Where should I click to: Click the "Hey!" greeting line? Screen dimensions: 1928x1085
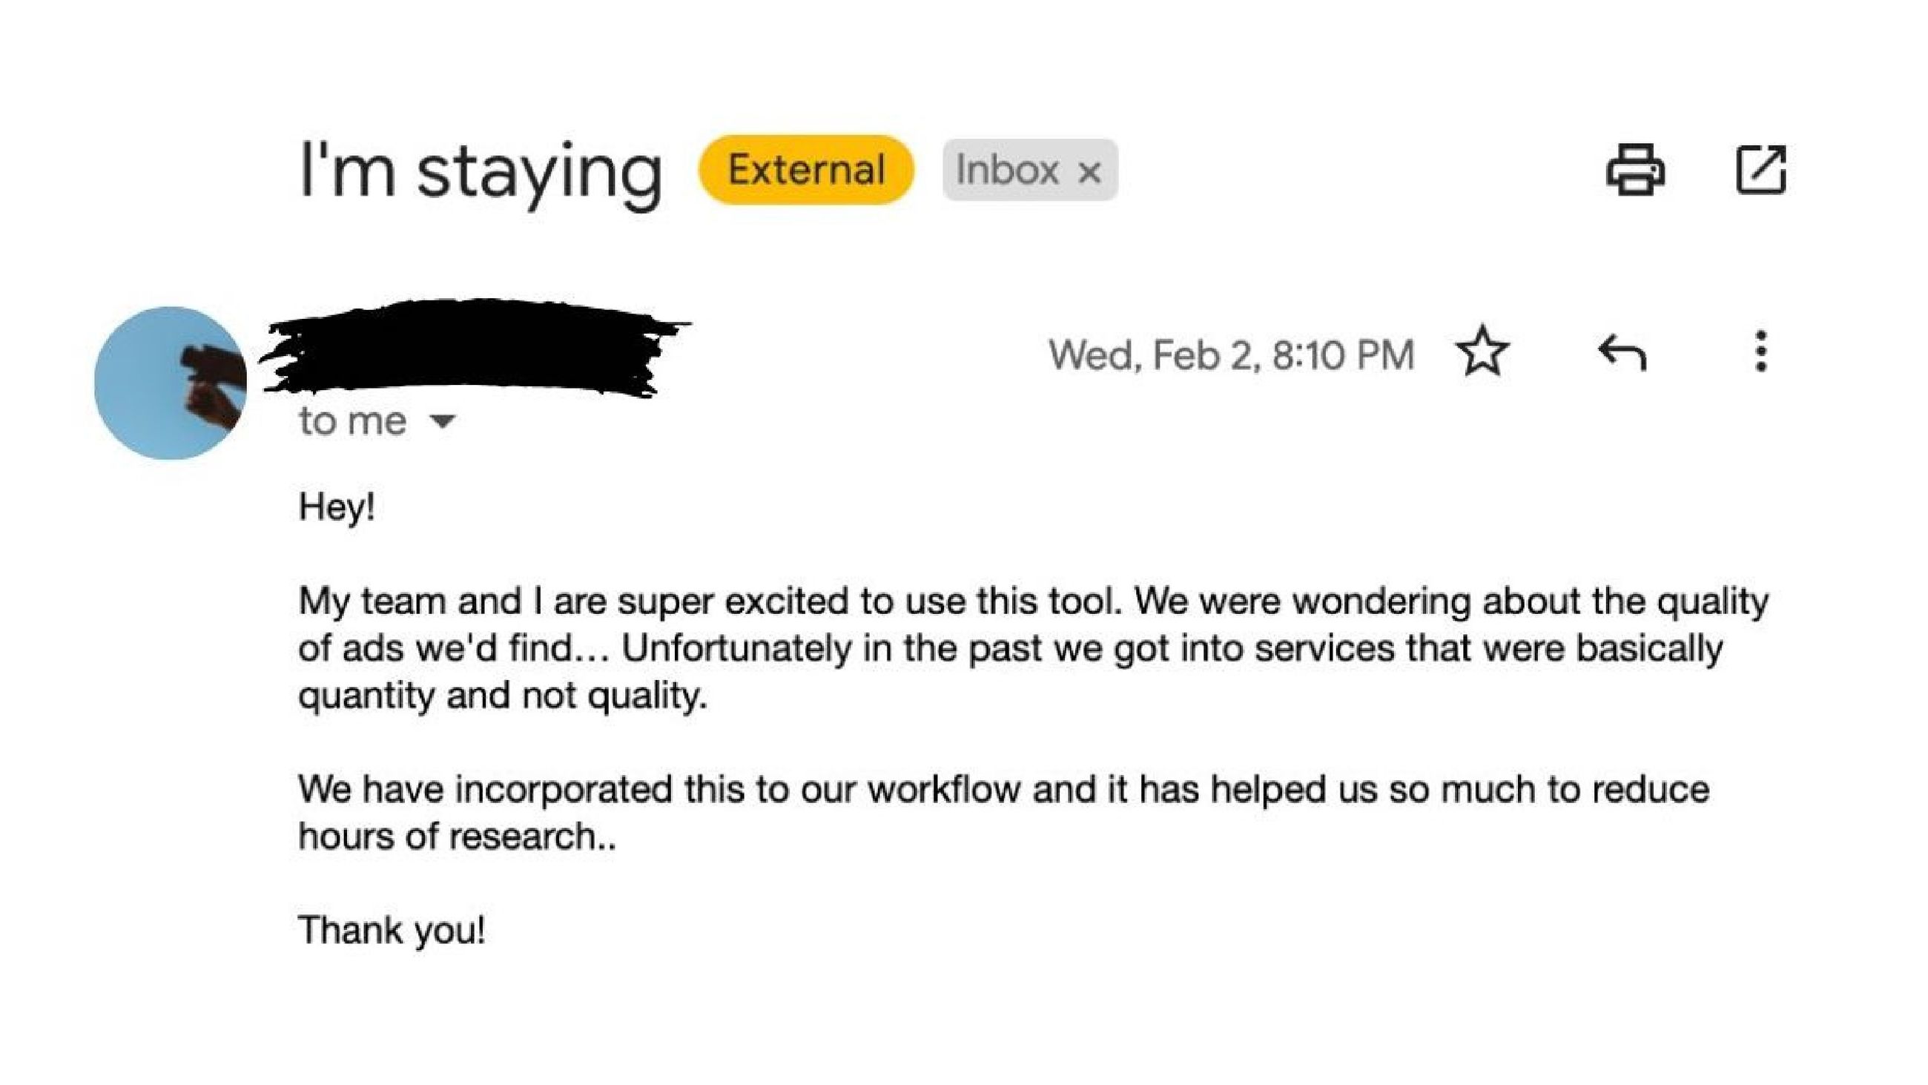pos(337,507)
